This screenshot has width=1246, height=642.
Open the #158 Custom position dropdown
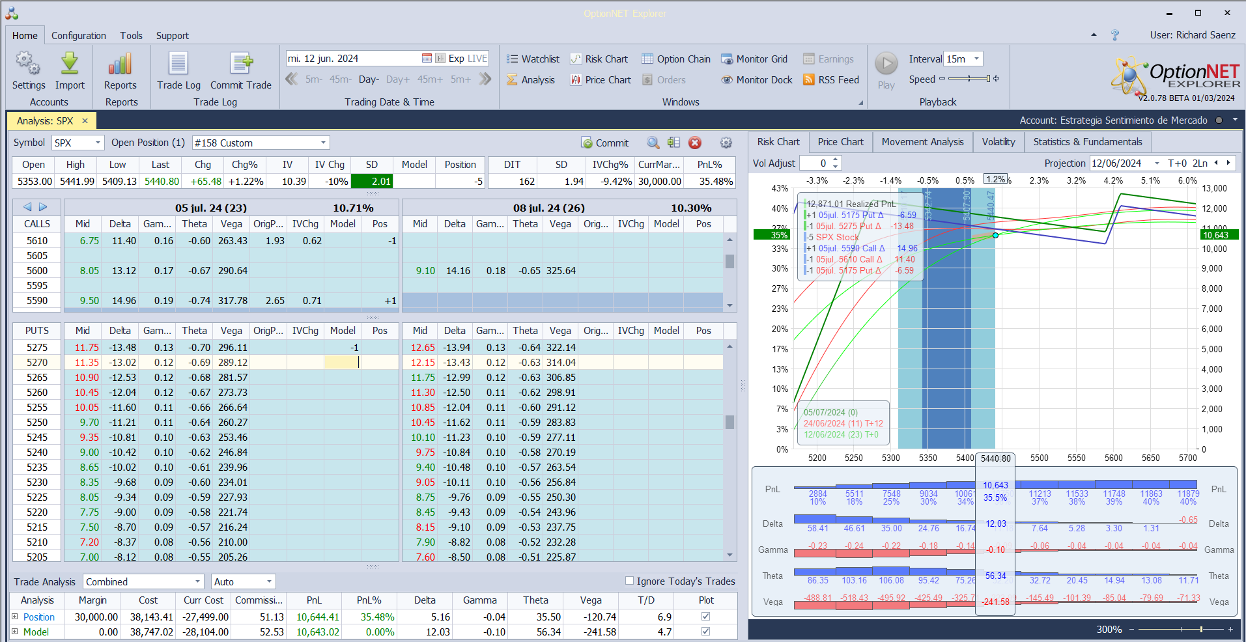[323, 142]
